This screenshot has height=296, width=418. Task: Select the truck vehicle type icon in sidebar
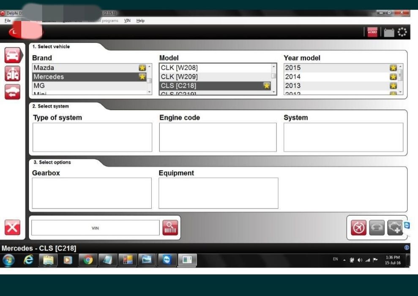pyautogui.click(x=12, y=73)
